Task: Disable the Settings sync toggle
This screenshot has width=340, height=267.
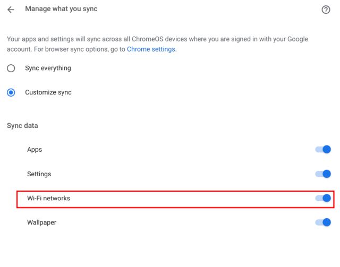Action: [x=323, y=174]
